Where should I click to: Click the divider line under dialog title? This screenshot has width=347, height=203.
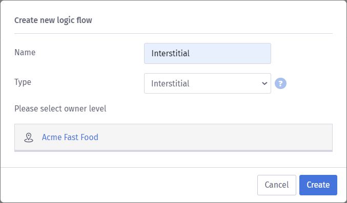(173, 34)
